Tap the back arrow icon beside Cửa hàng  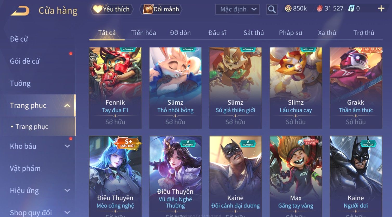tap(20, 11)
